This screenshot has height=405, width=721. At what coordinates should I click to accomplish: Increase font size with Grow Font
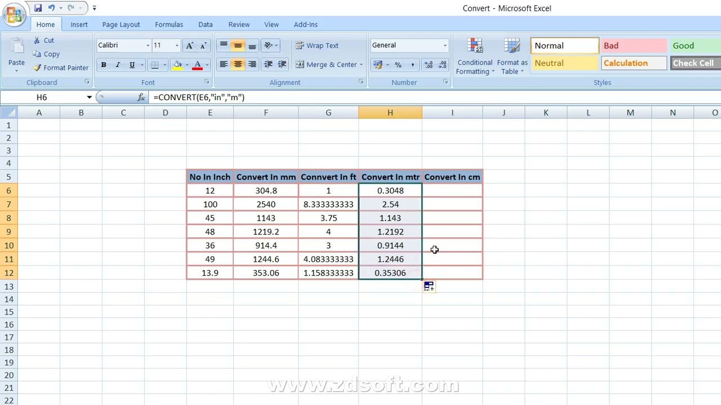(x=190, y=46)
